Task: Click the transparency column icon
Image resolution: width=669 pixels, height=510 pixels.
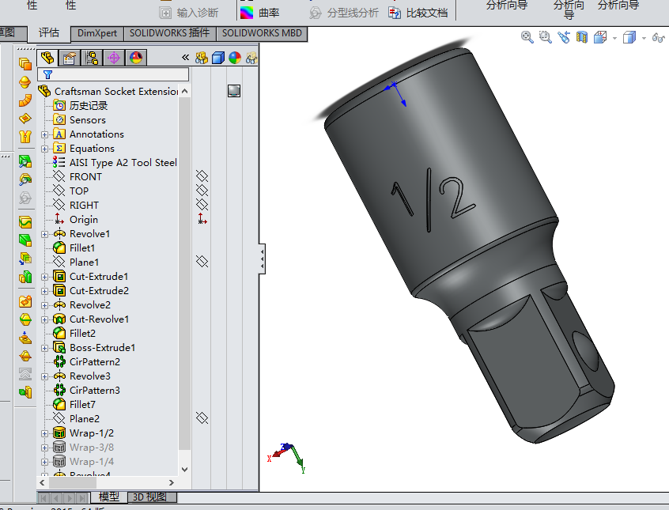Action: coord(251,58)
